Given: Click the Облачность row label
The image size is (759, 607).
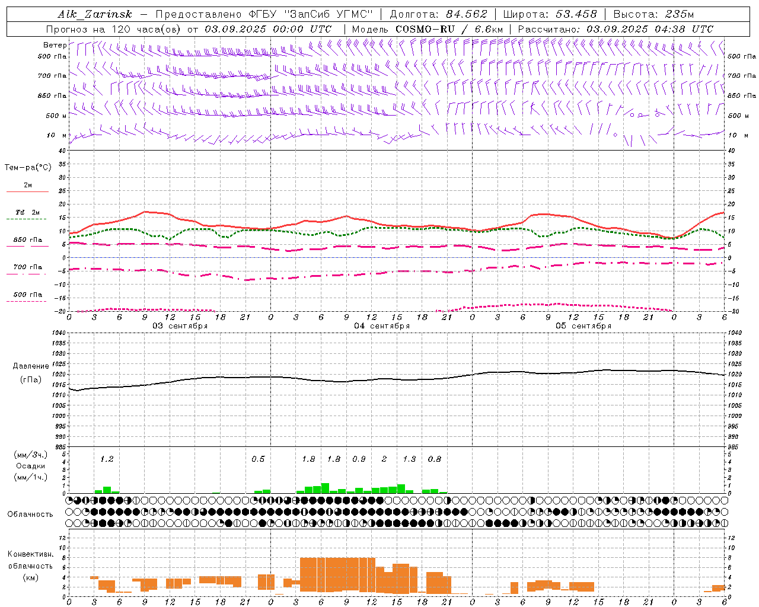Looking at the screenshot, I should click(30, 514).
